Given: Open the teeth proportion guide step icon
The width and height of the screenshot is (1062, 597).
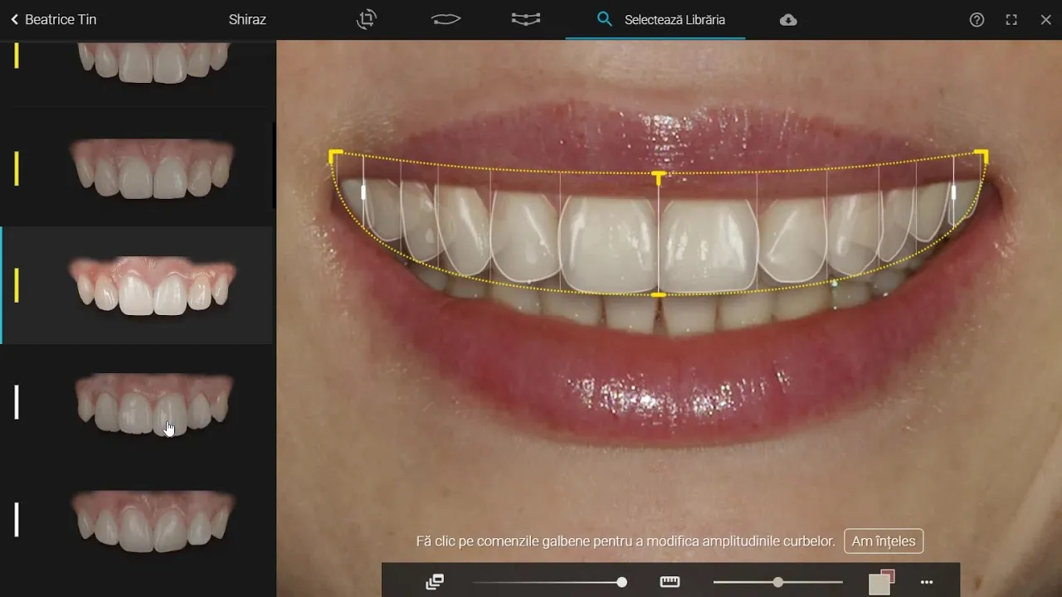Looking at the screenshot, I should click(526, 19).
